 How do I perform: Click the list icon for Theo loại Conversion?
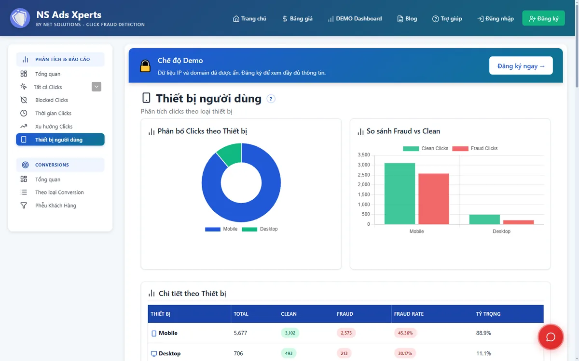pyautogui.click(x=24, y=192)
